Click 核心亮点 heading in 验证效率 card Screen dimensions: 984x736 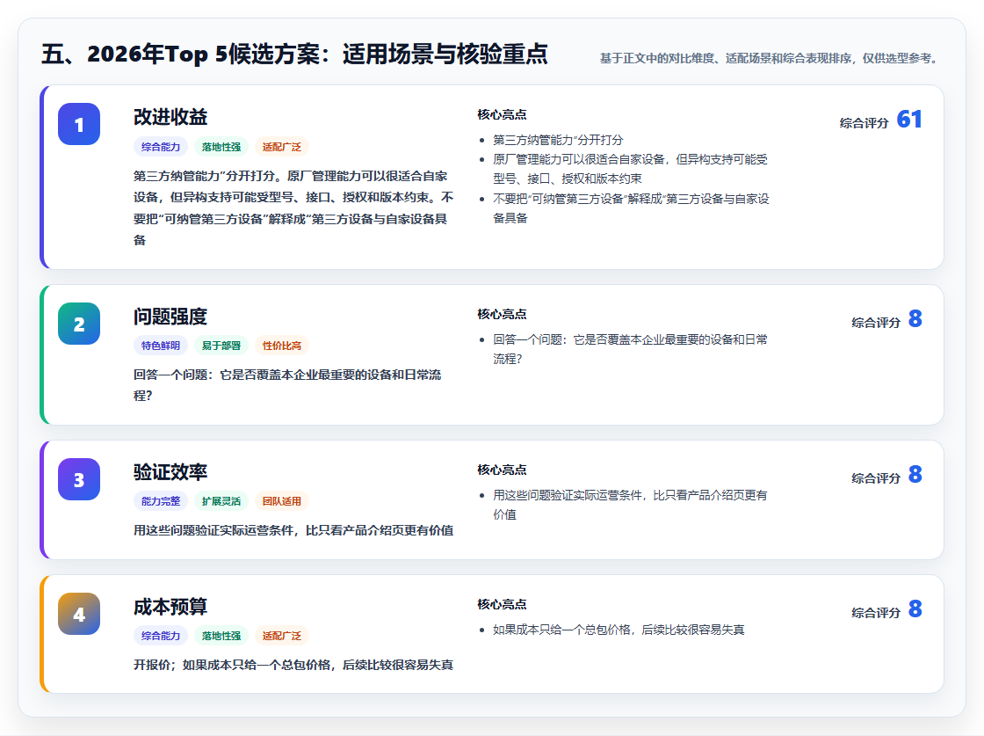click(502, 470)
